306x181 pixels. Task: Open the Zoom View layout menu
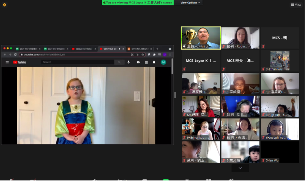[x=296, y=5]
